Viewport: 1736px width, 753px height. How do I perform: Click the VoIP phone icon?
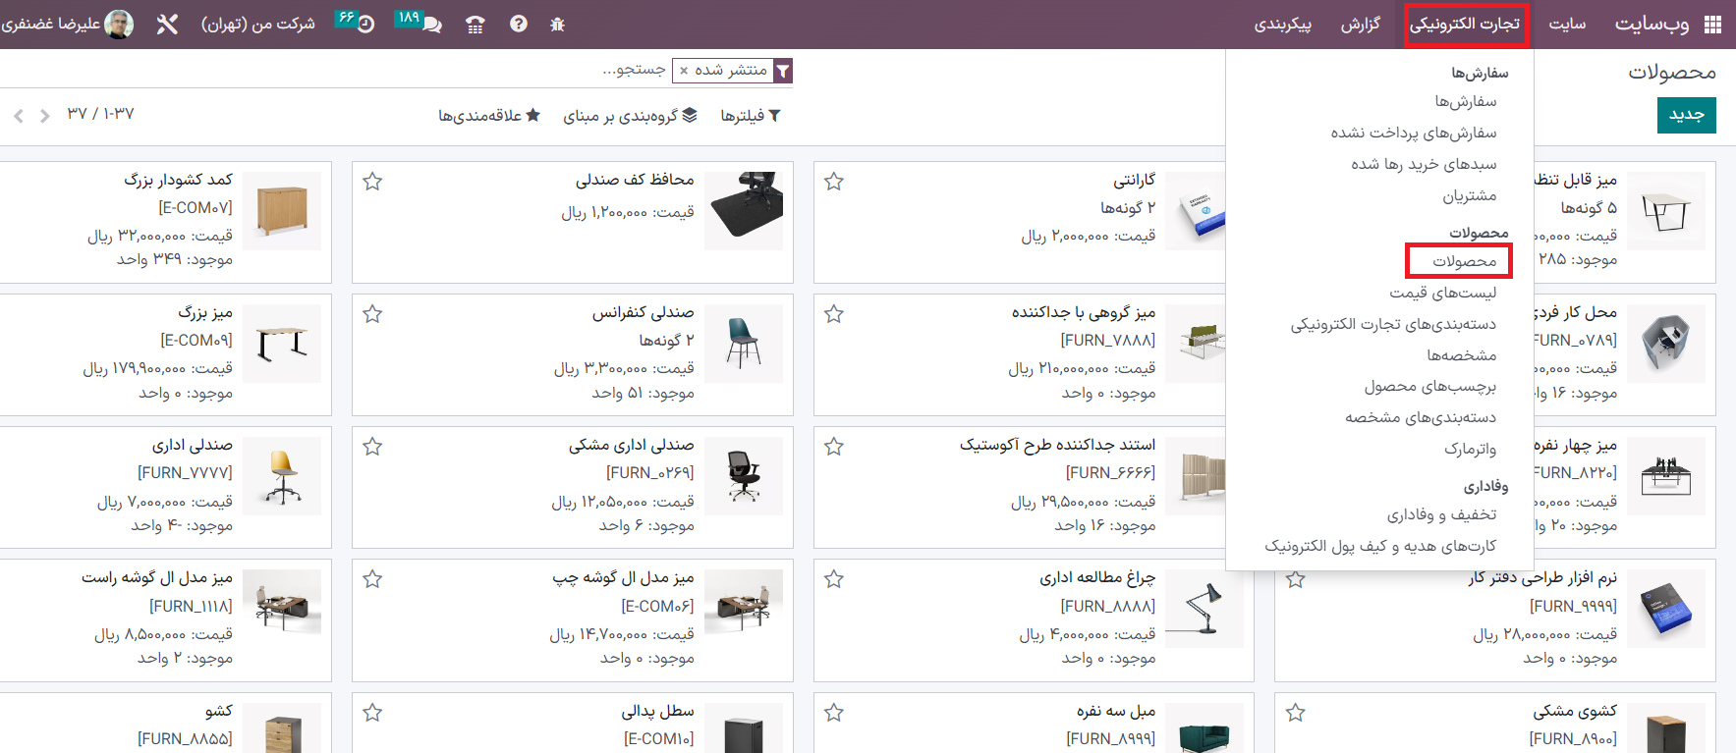tap(476, 25)
